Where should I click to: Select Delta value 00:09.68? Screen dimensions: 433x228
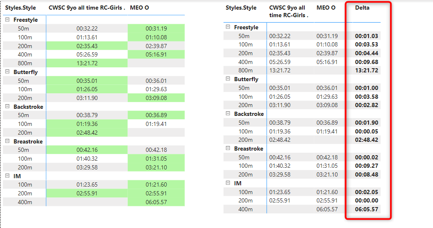coord(366,62)
